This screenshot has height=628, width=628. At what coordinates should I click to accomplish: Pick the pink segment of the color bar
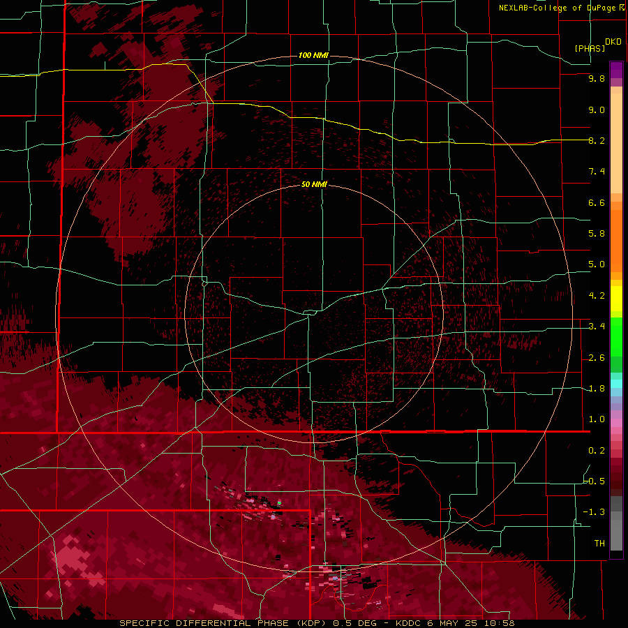[x=616, y=423]
